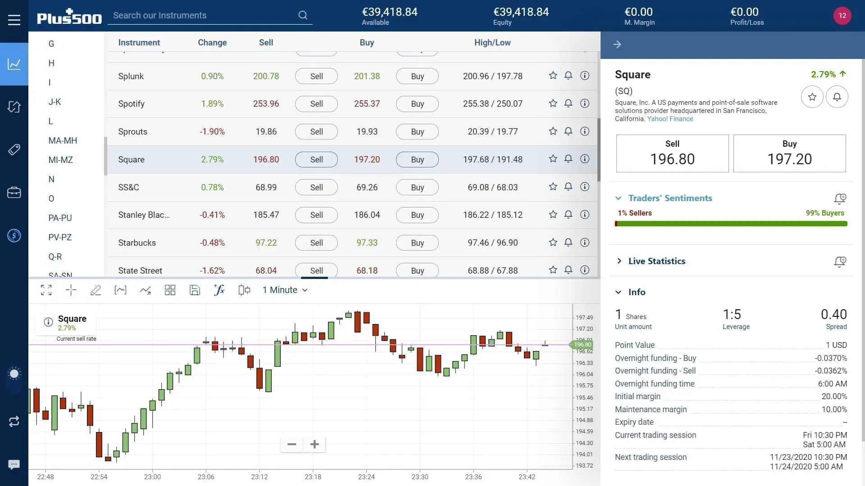Screen dimensions: 865x486
Task: Favorite Stanley Black star icon
Action: (x=553, y=215)
